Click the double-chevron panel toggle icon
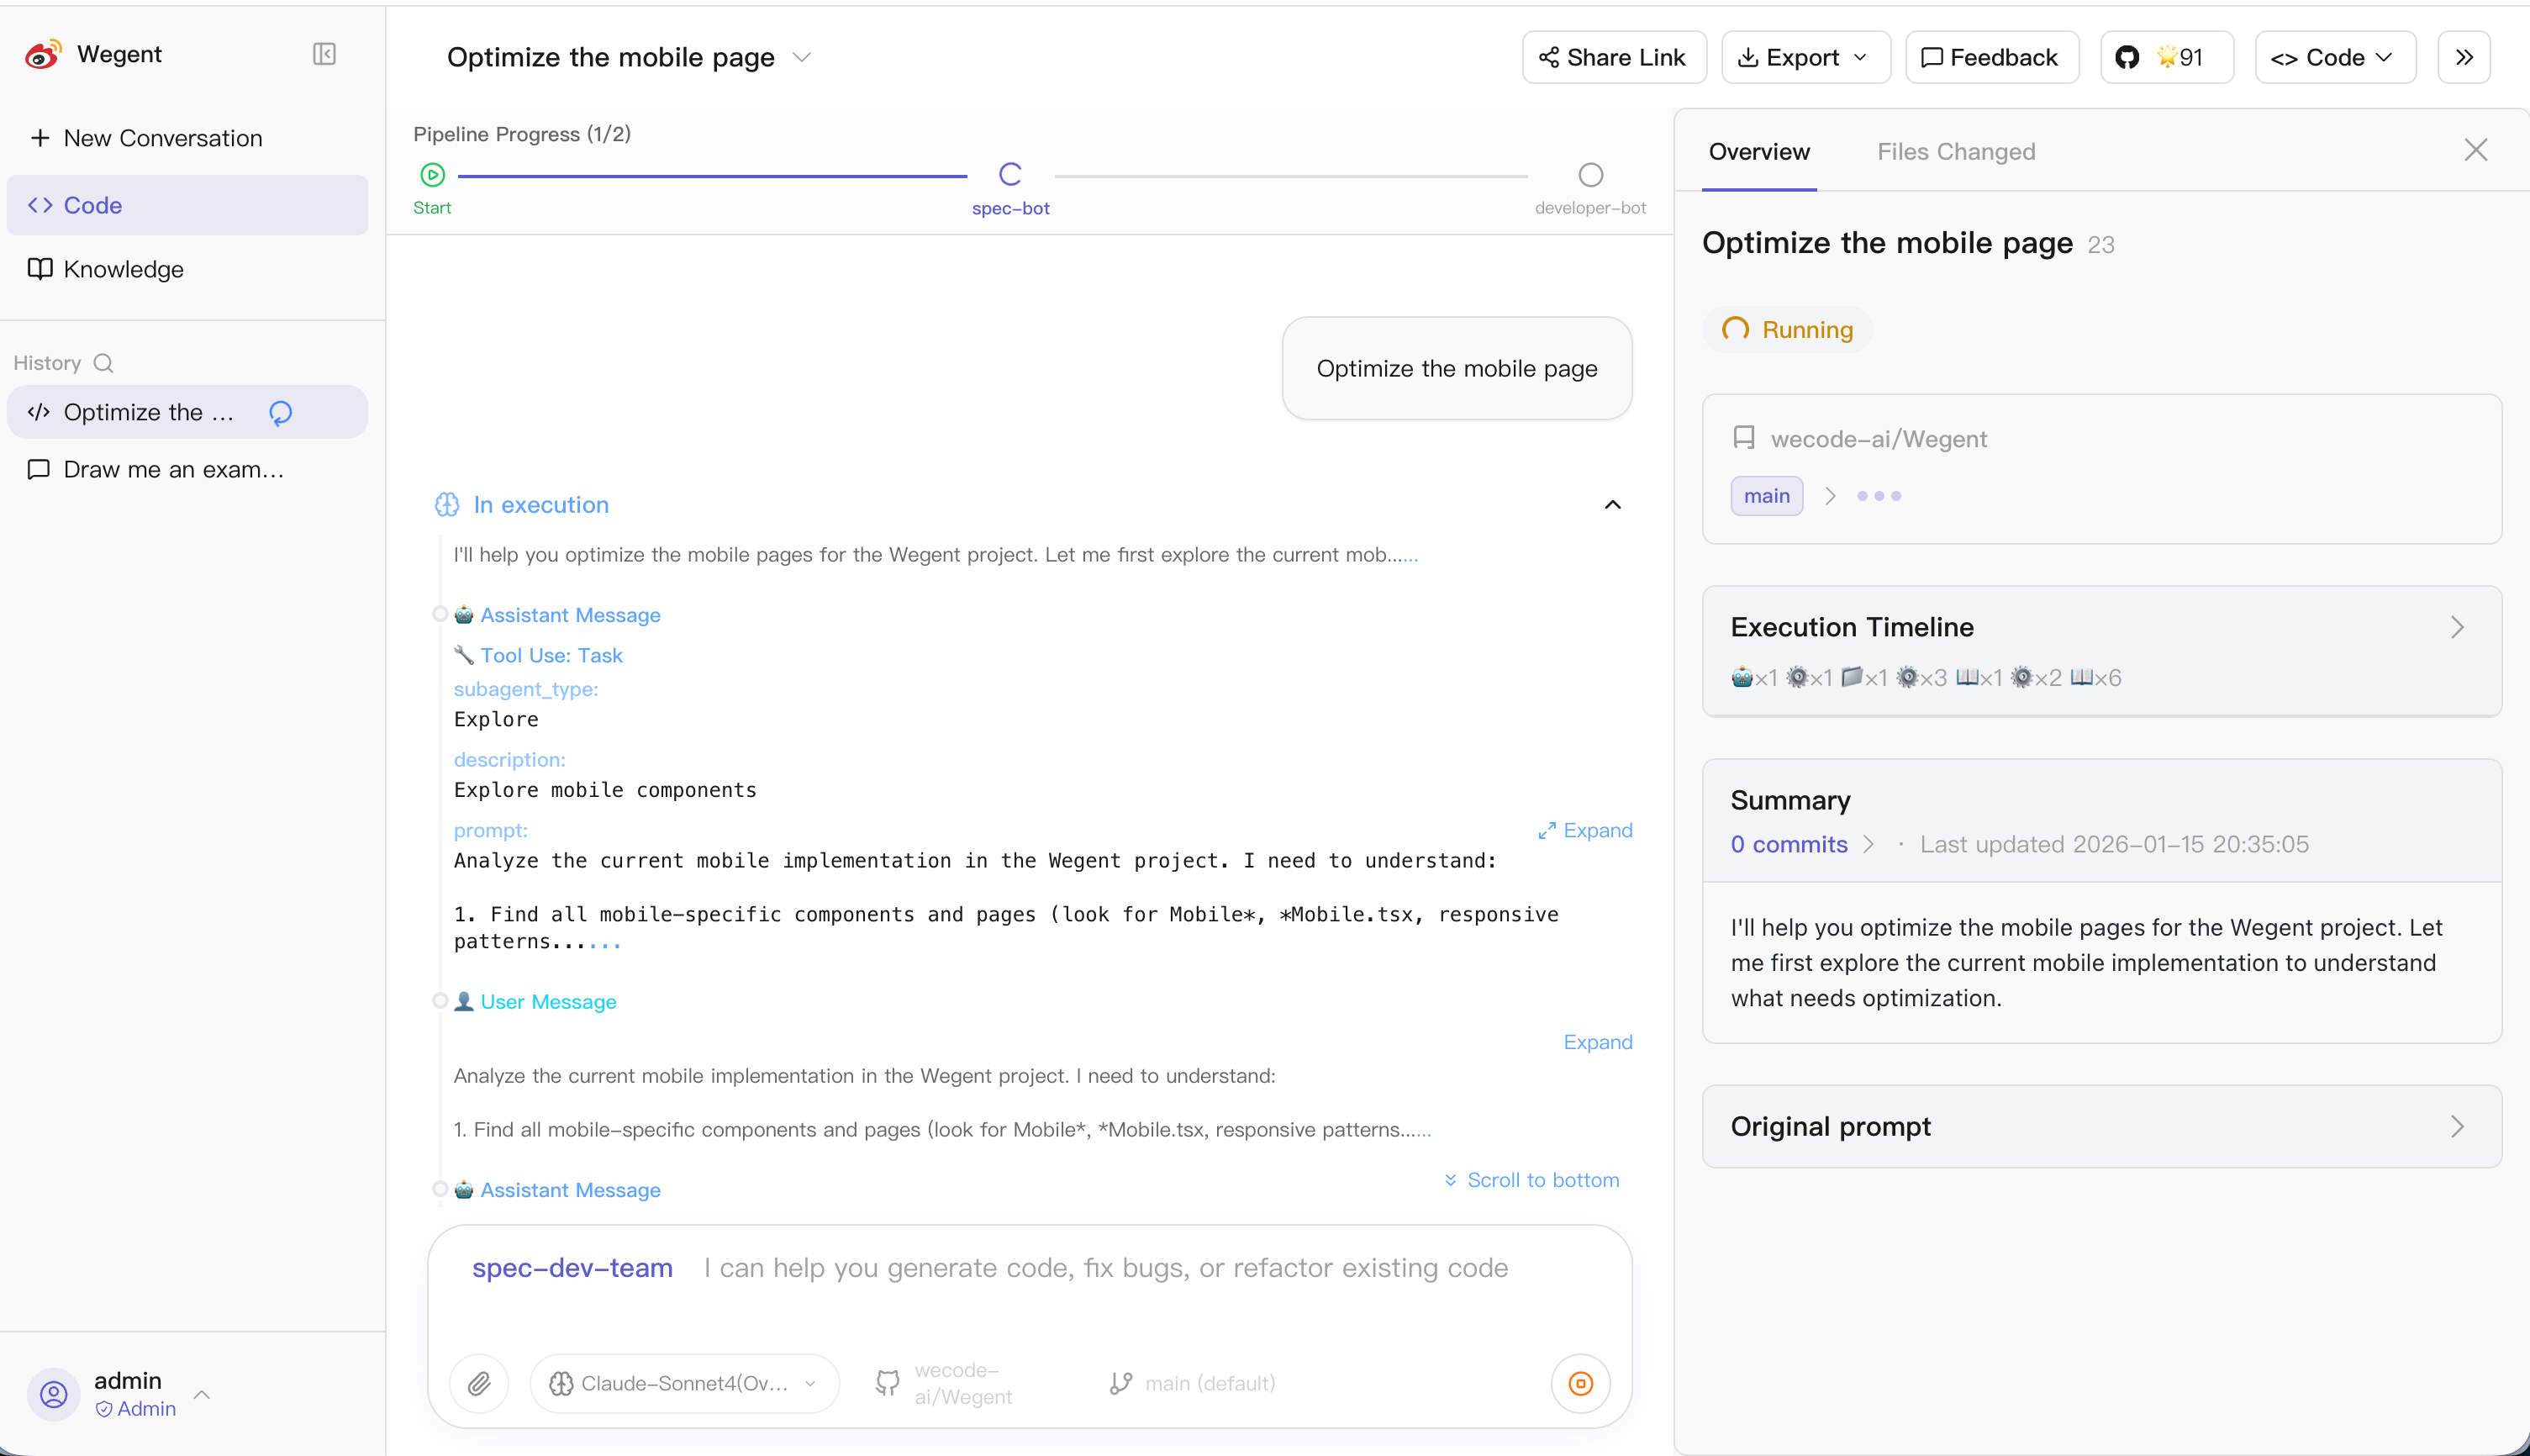Viewport: 2530px width, 1456px height. [2464, 57]
